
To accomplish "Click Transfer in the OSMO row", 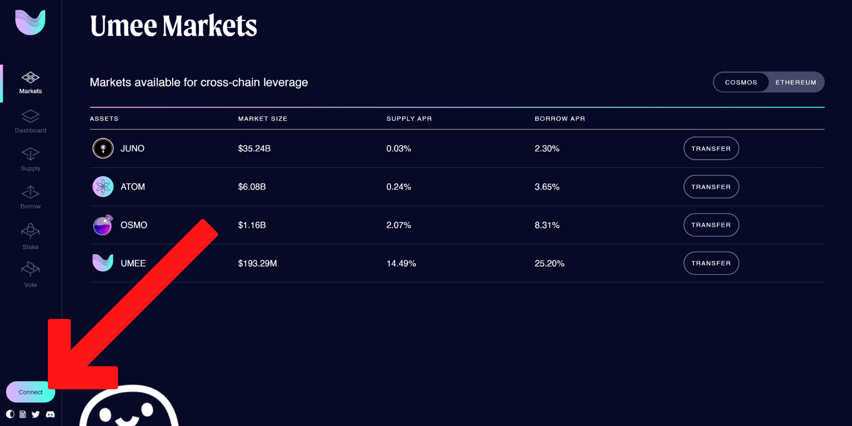I will pyautogui.click(x=711, y=225).
